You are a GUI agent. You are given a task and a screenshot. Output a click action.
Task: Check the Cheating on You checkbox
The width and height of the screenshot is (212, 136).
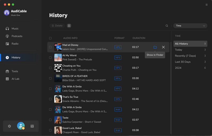50,68
